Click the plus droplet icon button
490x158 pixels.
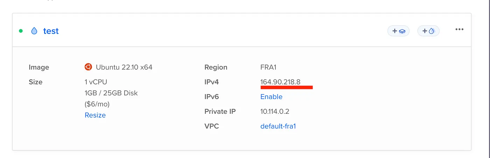(428, 31)
